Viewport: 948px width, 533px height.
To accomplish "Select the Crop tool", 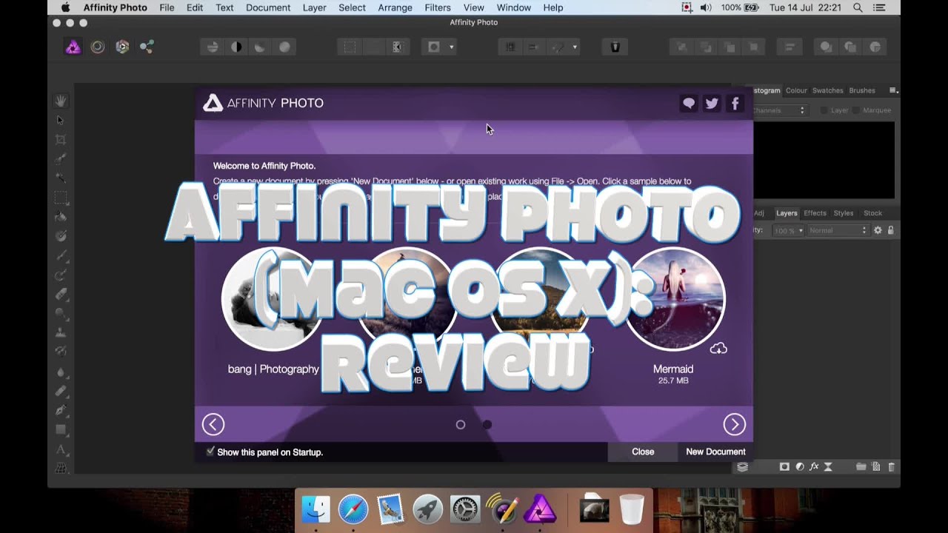I will pos(61,139).
